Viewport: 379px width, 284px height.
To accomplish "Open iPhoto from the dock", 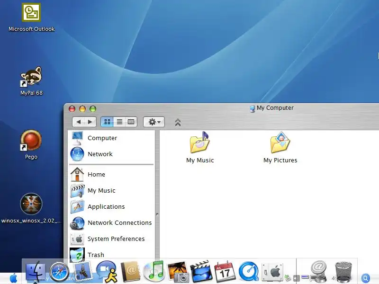I will tap(178, 272).
